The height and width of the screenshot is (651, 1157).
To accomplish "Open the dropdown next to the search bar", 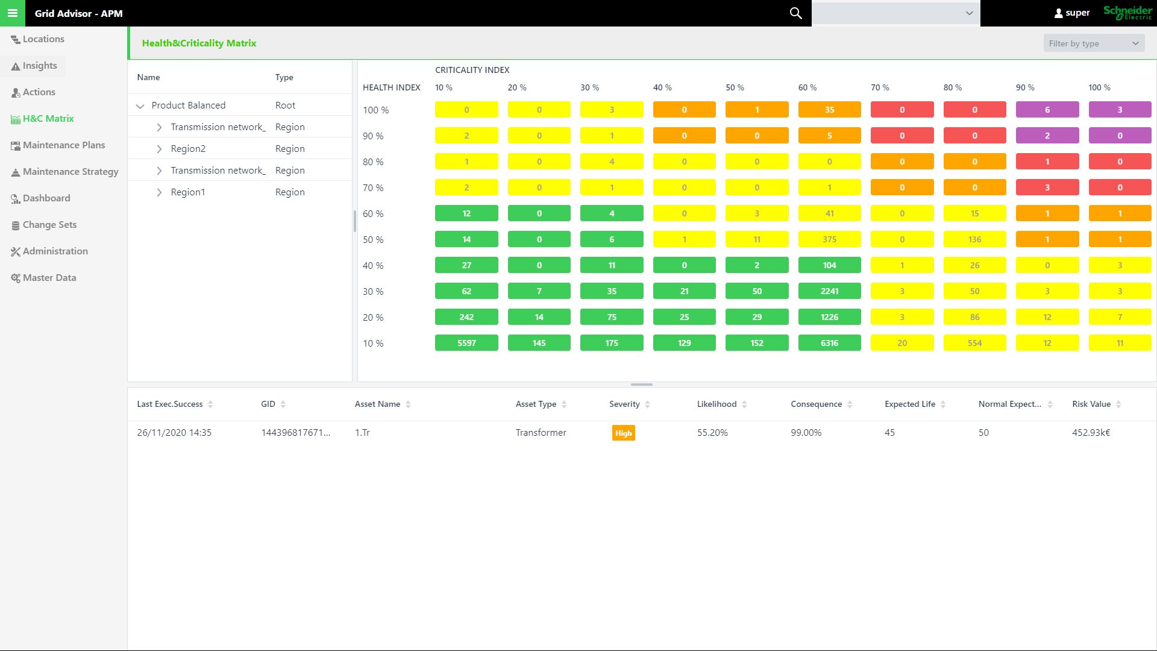I will (968, 13).
